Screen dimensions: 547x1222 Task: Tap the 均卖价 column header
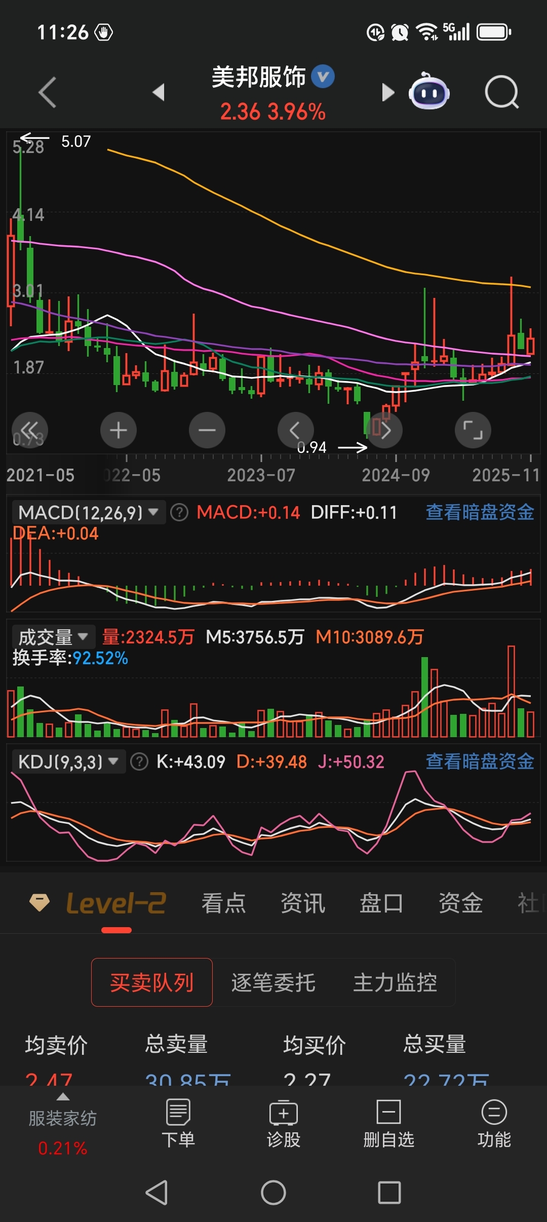pos(56,1045)
